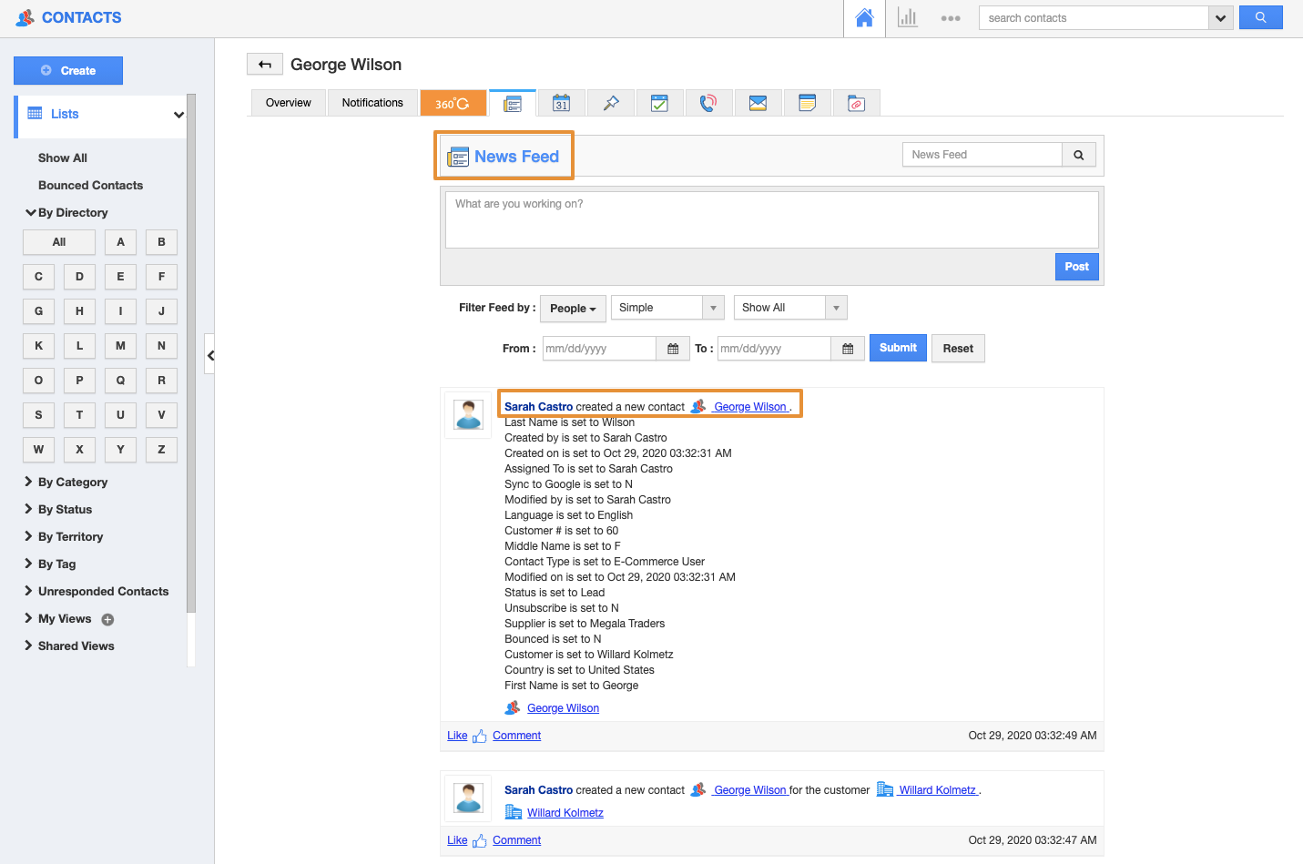Image resolution: width=1303 pixels, height=864 pixels.
Task: Open the calendar tab icon
Action: click(x=562, y=104)
